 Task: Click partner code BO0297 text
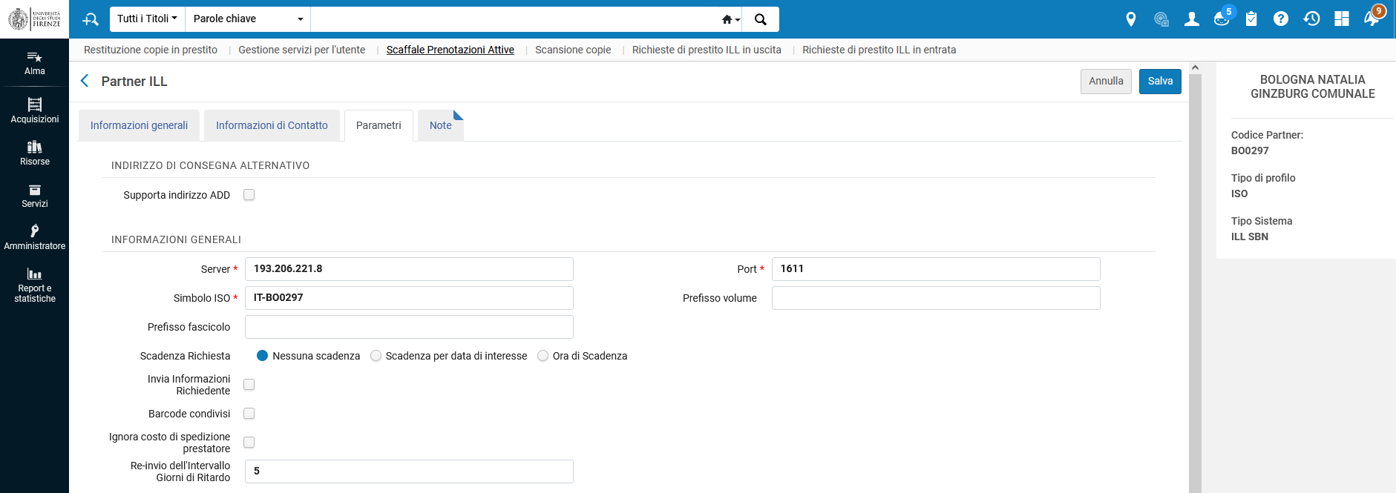tap(1250, 150)
